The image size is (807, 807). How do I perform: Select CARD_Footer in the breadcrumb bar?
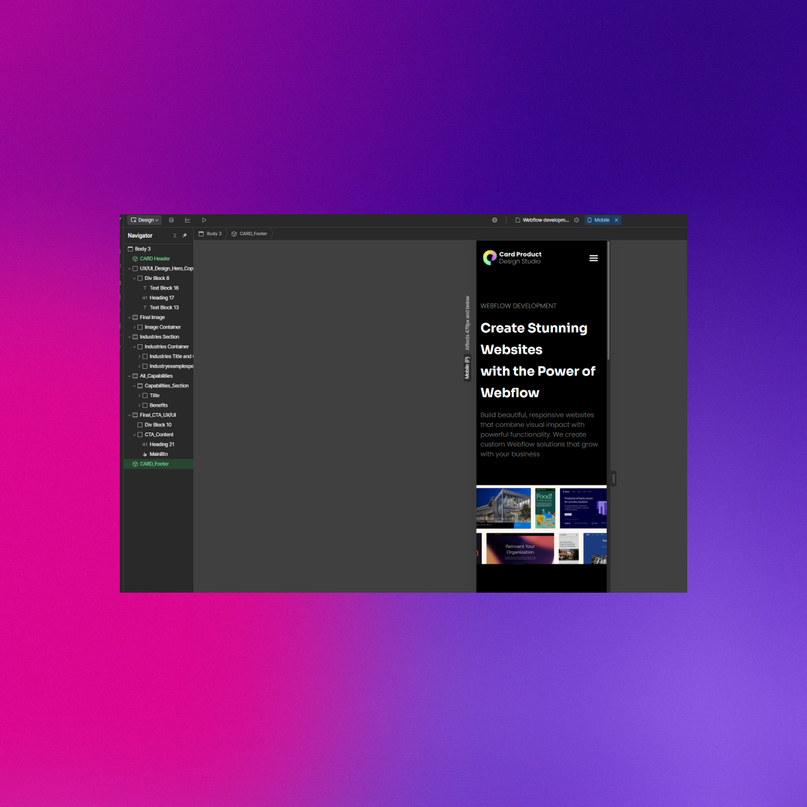pos(250,234)
